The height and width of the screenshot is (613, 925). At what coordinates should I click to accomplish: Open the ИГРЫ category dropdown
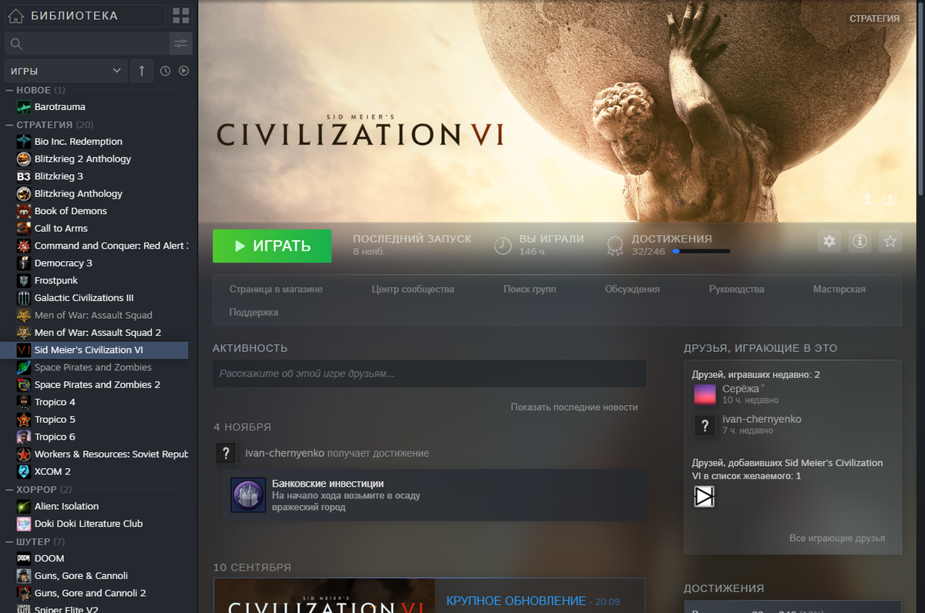tap(66, 71)
